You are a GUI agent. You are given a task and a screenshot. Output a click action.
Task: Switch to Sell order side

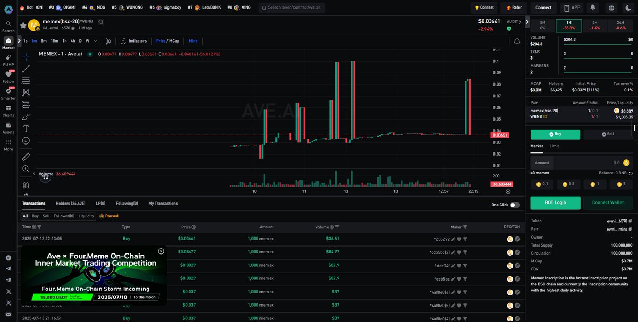[x=608, y=134]
